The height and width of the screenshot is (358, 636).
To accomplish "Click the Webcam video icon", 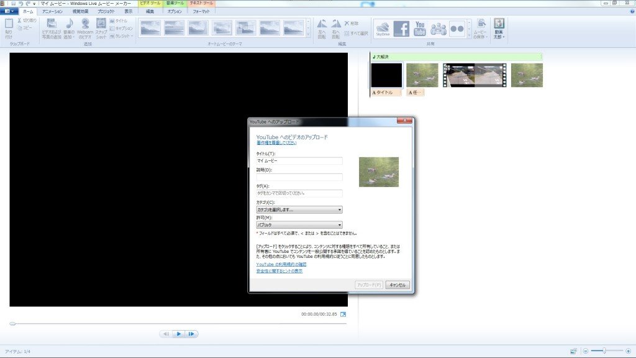I will (85, 29).
